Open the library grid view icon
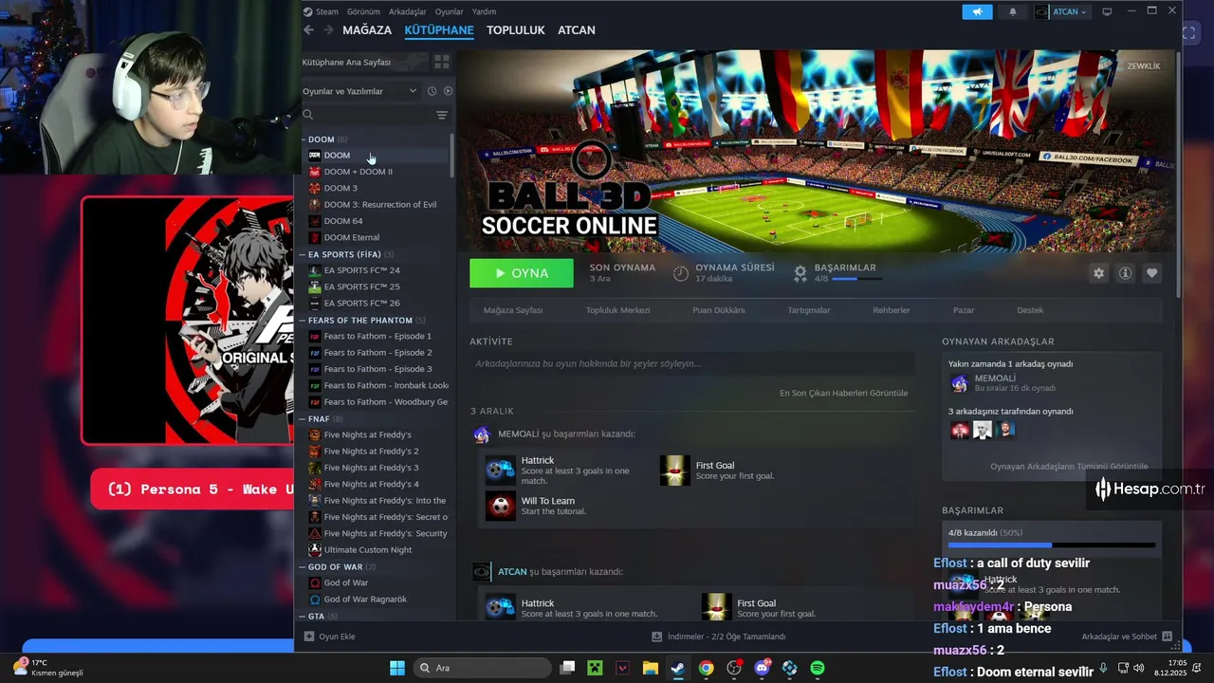Image resolution: width=1214 pixels, height=683 pixels. (442, 62)
